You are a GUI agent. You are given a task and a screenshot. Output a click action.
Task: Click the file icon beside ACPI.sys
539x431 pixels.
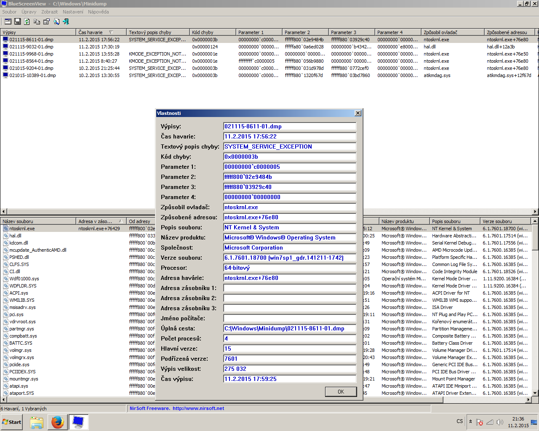pyautogui.click(x=5, y=293)
